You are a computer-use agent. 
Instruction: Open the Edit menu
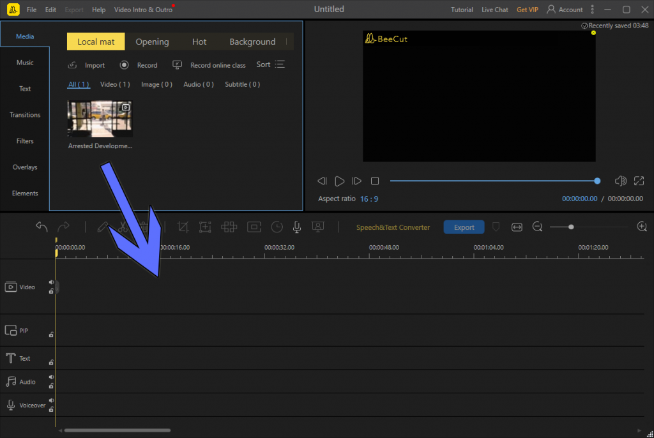click(x=50, y=10)
